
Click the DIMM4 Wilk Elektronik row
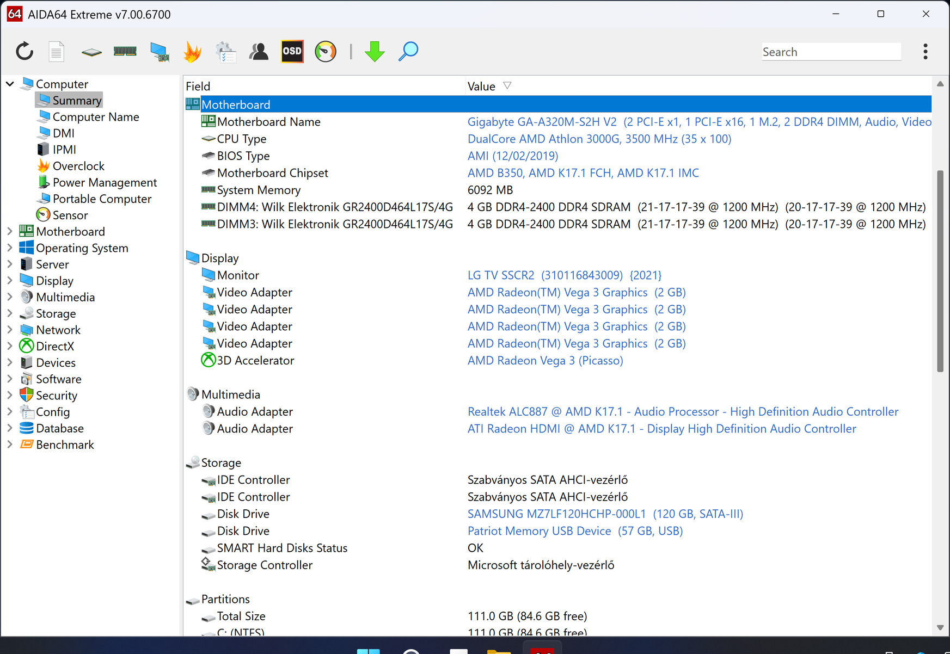click(x=558, y=207)
